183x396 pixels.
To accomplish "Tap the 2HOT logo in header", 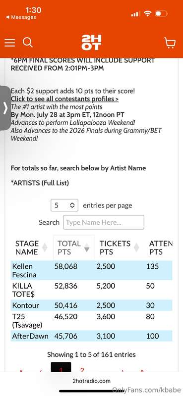I will point(91,42).
